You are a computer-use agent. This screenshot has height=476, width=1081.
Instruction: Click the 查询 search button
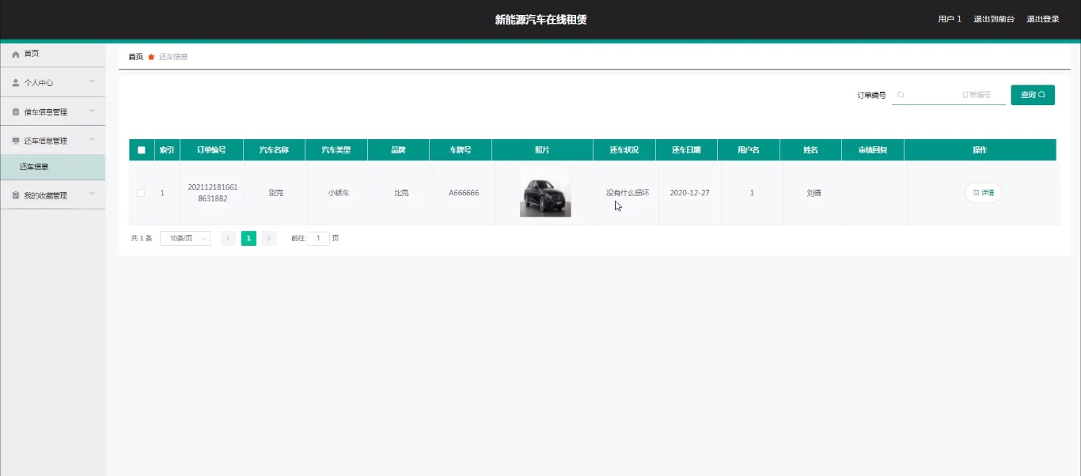1033,95
